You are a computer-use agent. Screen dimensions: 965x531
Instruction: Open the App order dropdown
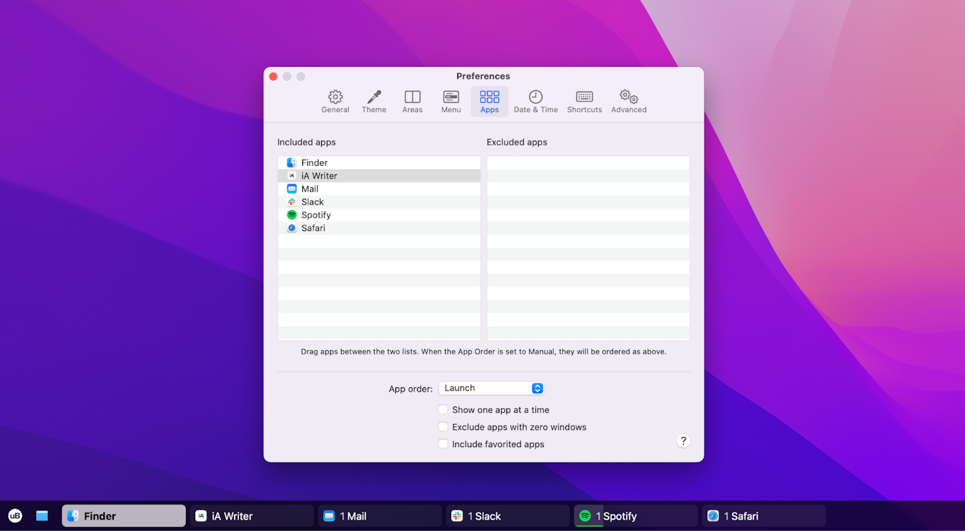click(x=491, y=388)
